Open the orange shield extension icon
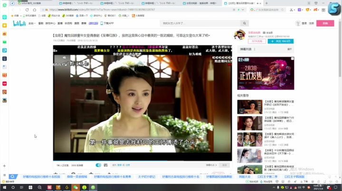The image size is (342, 191). (x=307, y=10)
